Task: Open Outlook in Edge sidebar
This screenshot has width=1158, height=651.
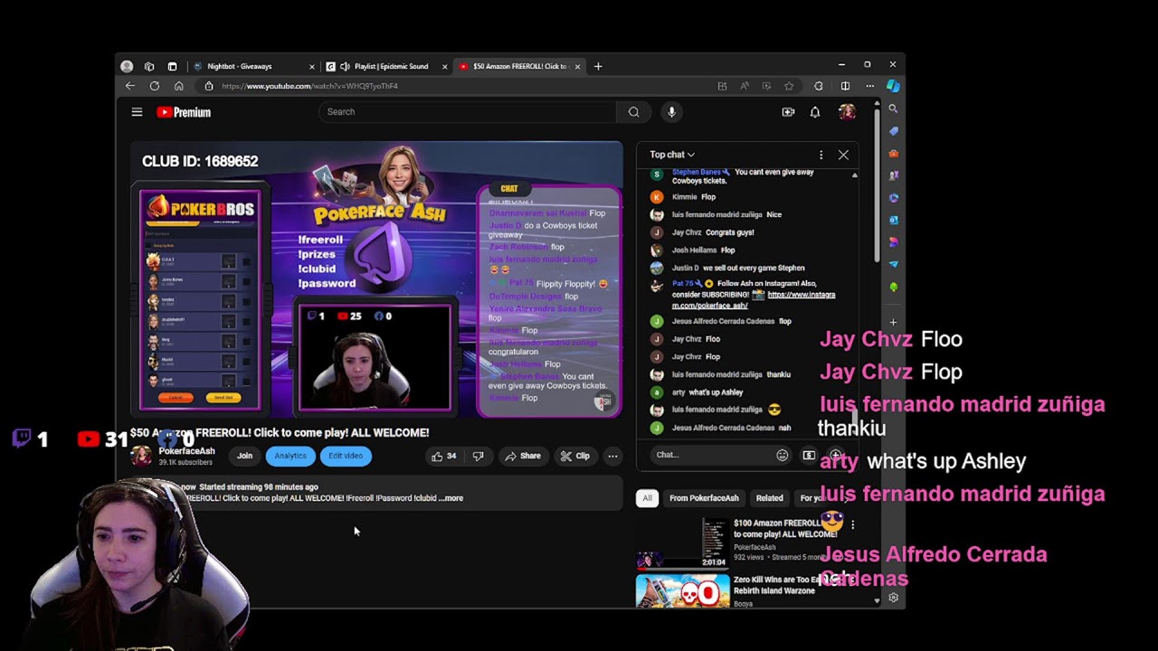Action: click(x=893, y=220)
